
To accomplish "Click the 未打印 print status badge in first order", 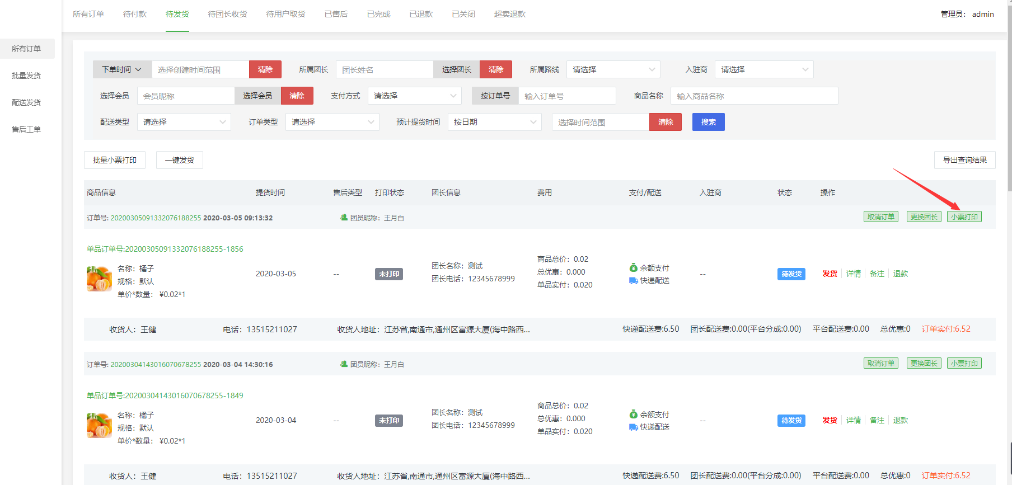I will (x=388, y=274).
